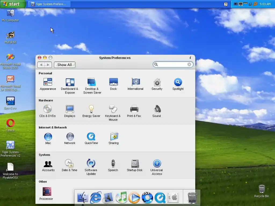Select Tiger System Preferences v2 desktop icon
The width and height of the screenshot is (275, 206).
(10, 149)
